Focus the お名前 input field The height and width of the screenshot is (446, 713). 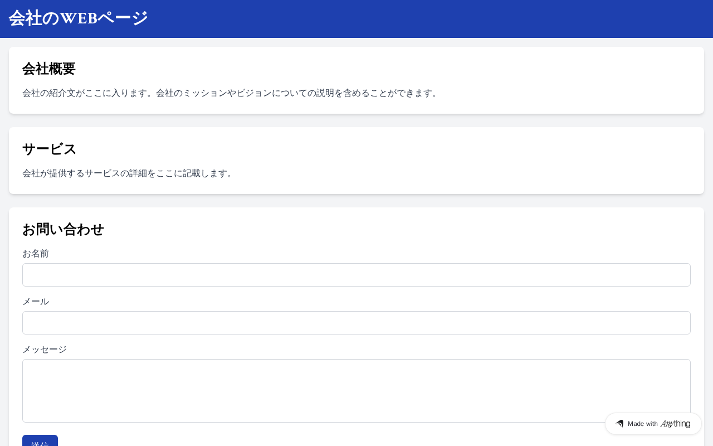click(356, 275)
